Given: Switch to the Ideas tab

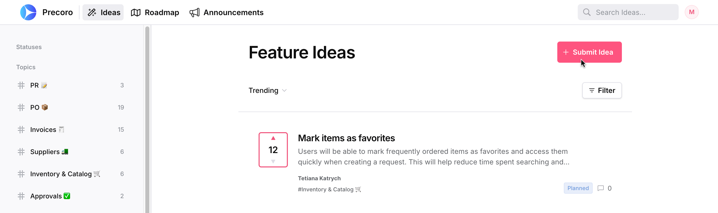Looking at the screenshot, I should [103, 13].
